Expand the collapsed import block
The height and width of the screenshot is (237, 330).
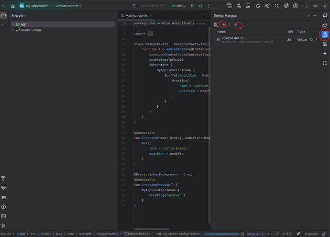[x=132, y=34]
